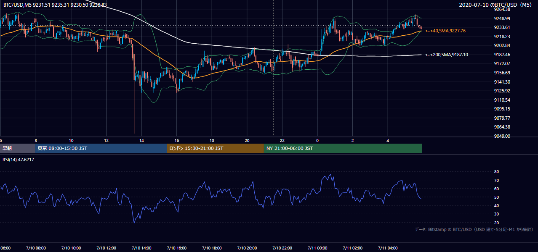Click the 7/10 16:00 time axis label
This screenshot has width=538, height=252.
click(x=176, y=248)
